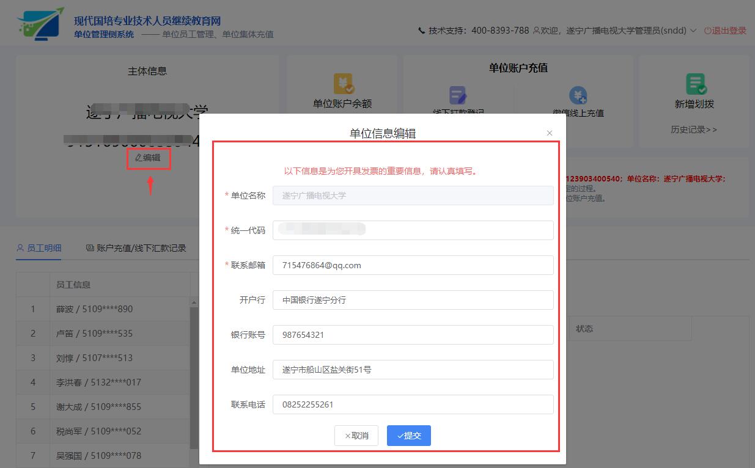Click the 单位名称 input field

(x=413, y=196)
